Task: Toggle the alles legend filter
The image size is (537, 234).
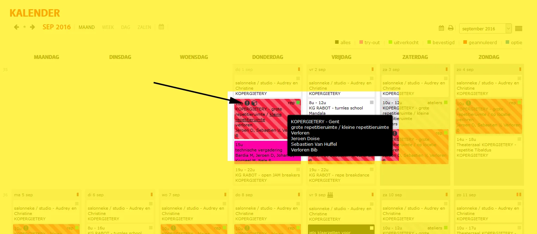Action: [x=342, y=42]
